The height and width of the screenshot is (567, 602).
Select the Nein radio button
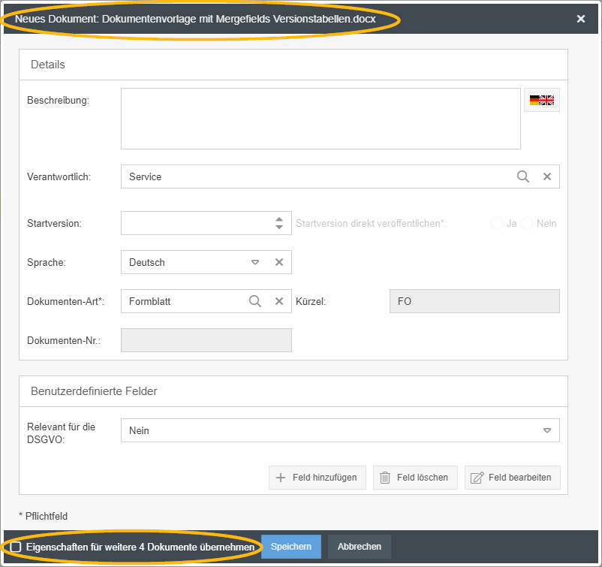(x=528, y=223)
